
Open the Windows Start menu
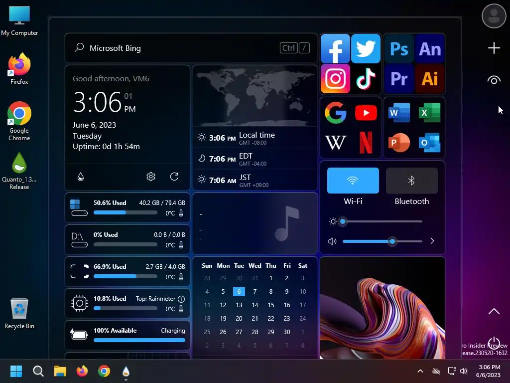click(16, 371)
